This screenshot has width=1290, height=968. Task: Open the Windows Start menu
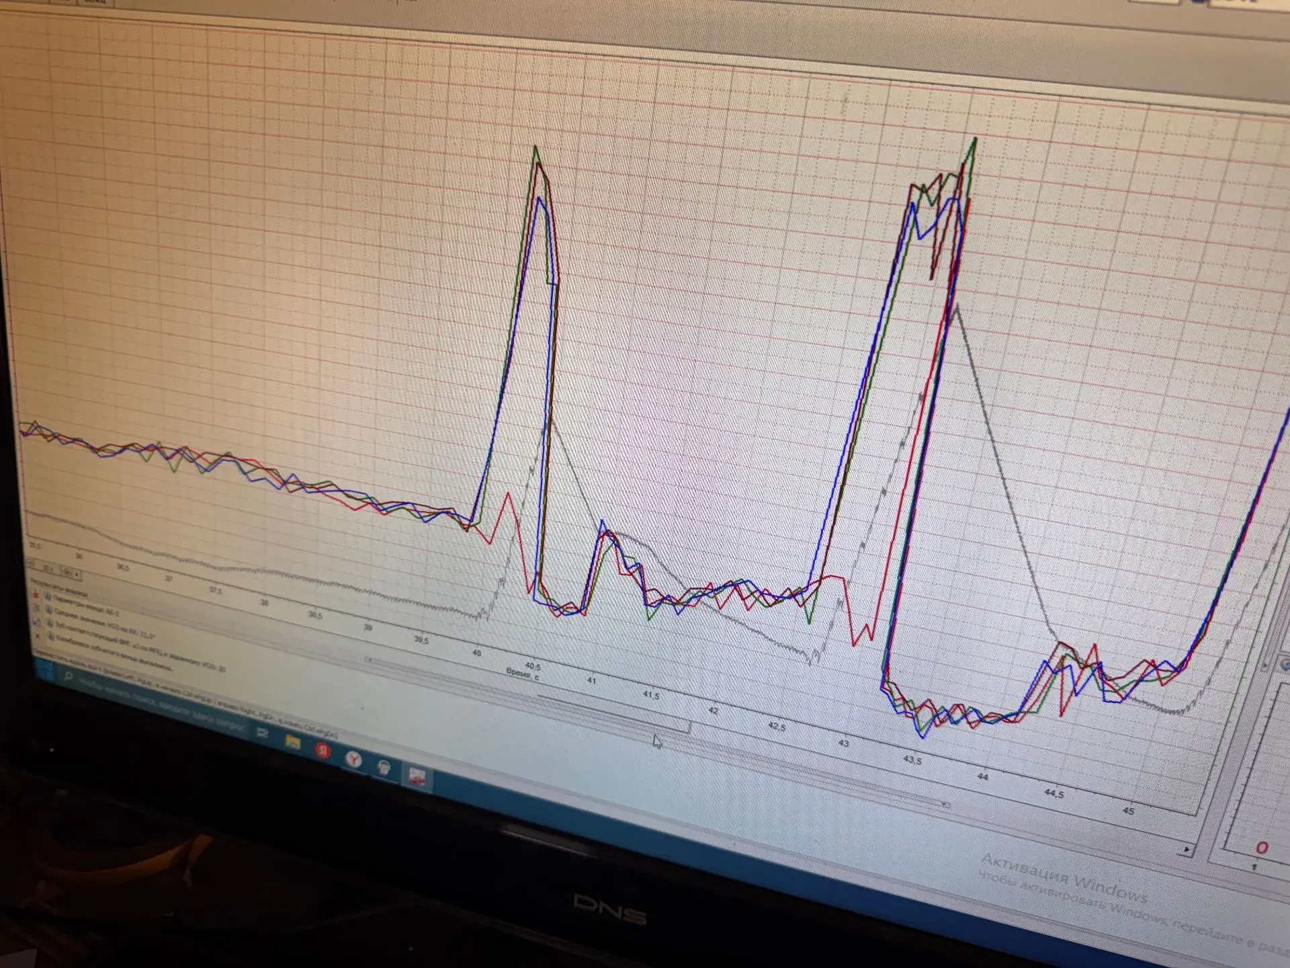44,670
